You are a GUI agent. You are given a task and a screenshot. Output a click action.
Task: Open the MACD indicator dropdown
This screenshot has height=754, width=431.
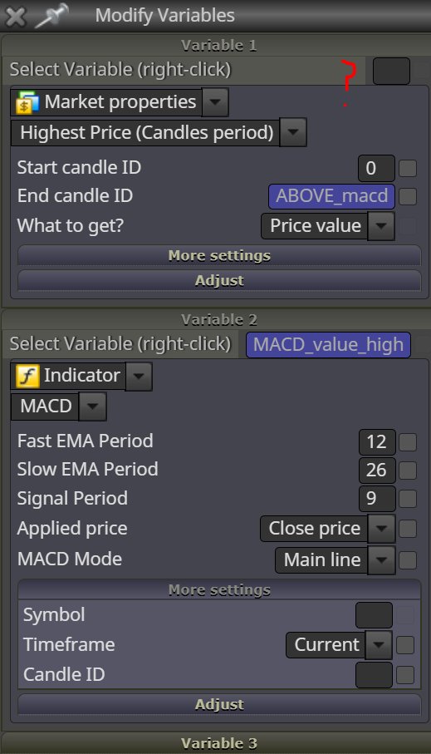(x=92, y=407)
